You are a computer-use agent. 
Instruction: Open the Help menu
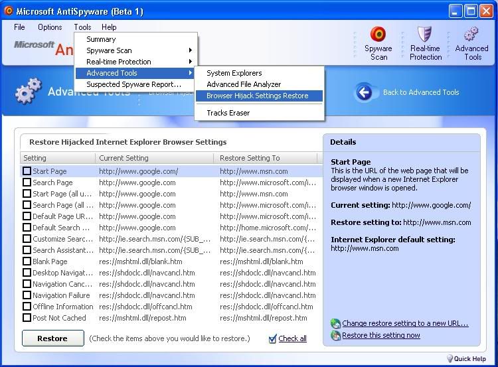(x=109, y=27)
